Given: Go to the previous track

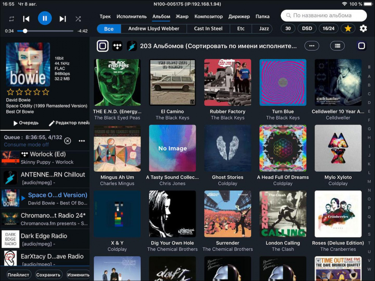Looking at the screenshot, I should click(x=26, y=19).
